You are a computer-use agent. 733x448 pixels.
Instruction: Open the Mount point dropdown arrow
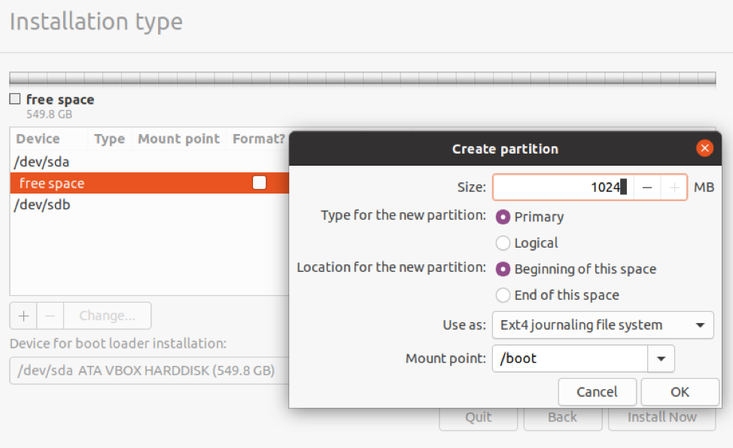[662, 358]
